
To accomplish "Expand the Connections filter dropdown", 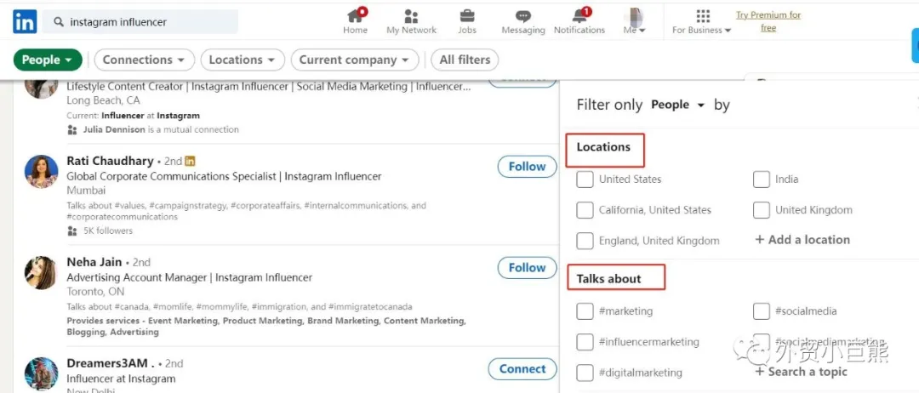I will click(144, 60).
